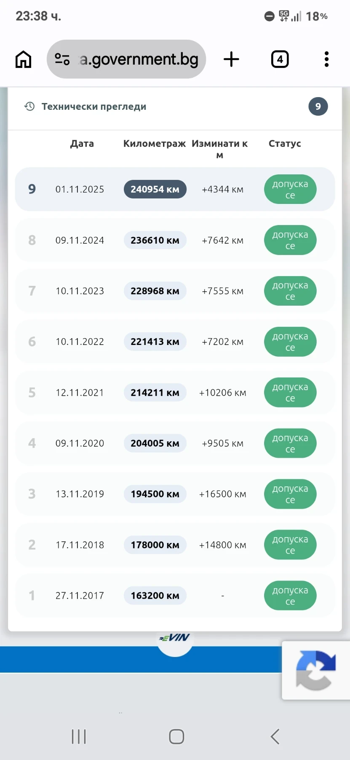Tap the reCAPTCHA badge
This screenshot has height=760, width=350.
[x=316, y=670]
